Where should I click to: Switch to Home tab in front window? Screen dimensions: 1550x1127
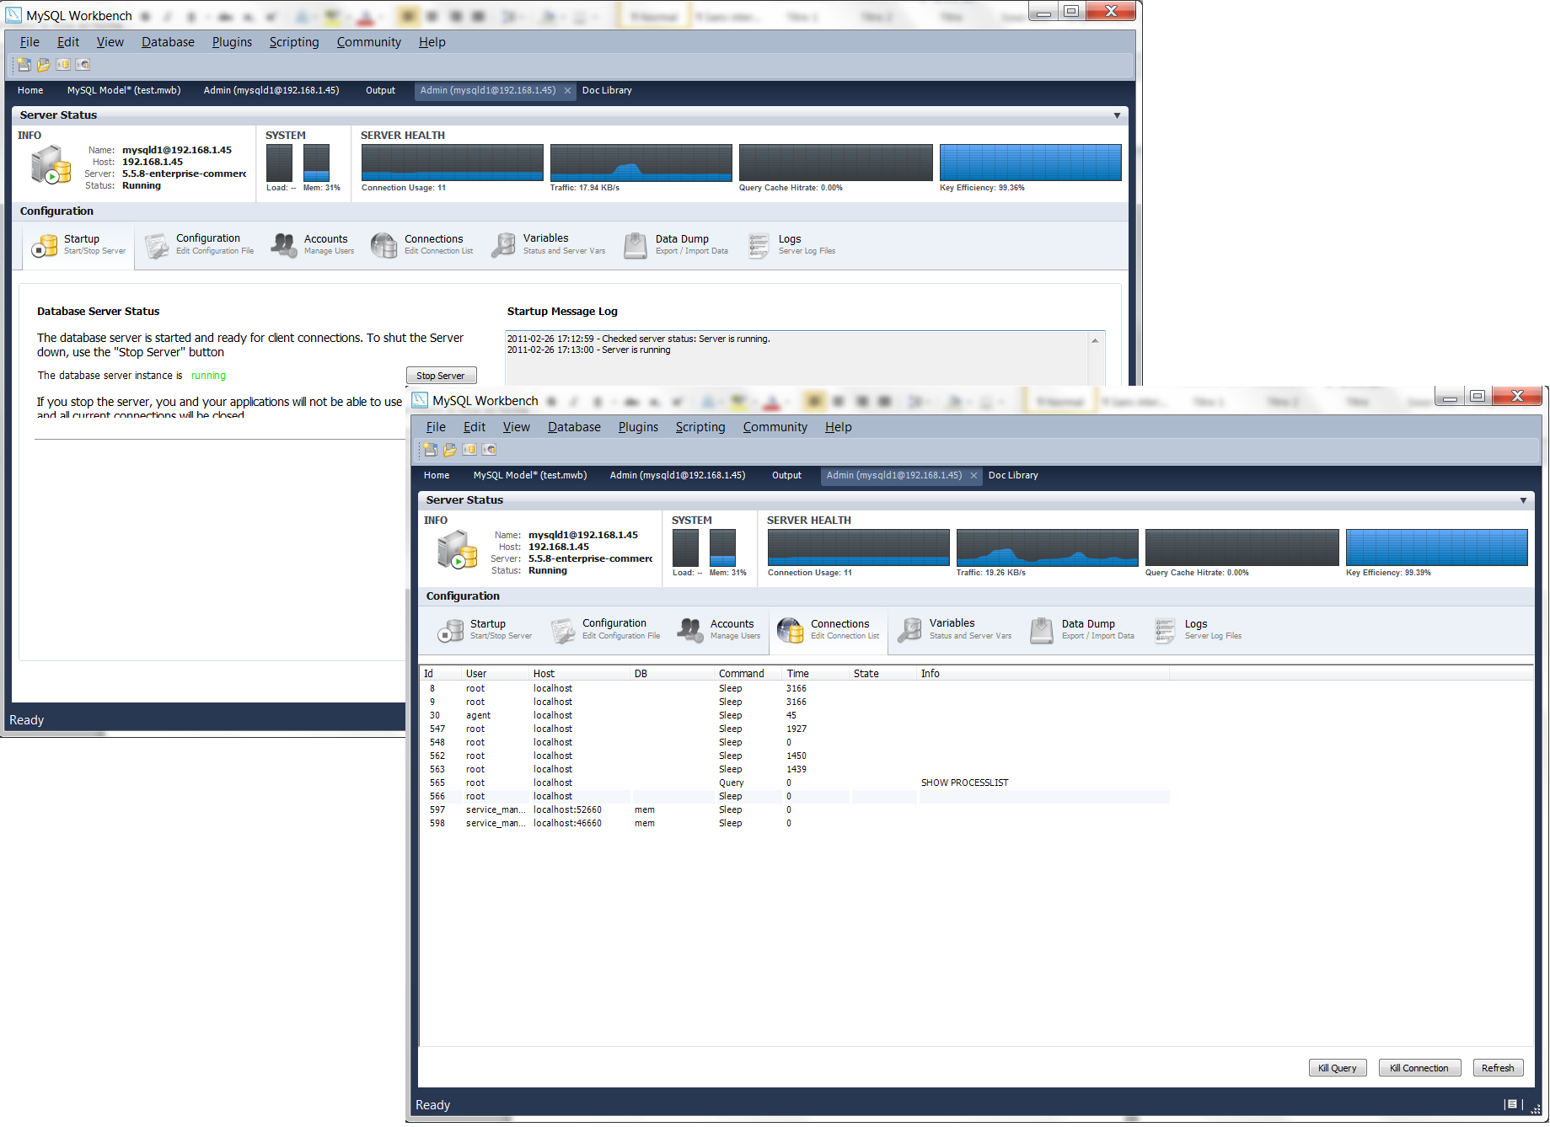437,476
